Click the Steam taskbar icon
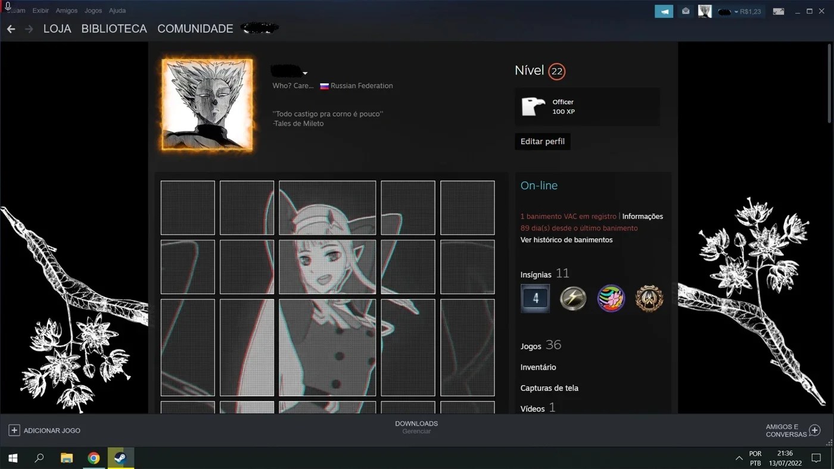Screen dimensions: 834x469 pos(120,458)
